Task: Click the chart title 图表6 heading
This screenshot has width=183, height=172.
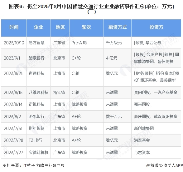Action: tap(92, 9)
